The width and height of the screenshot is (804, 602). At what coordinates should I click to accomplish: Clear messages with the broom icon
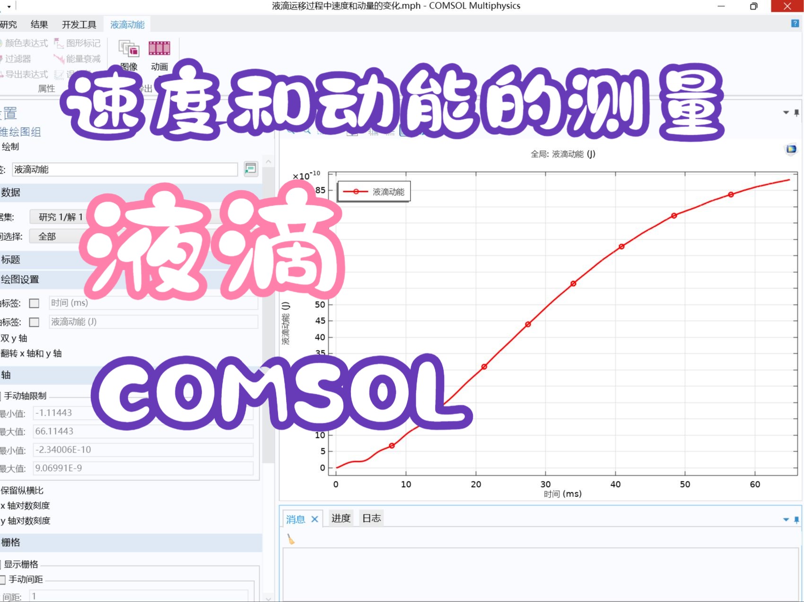pyautogui.click(x=289, y=540)
